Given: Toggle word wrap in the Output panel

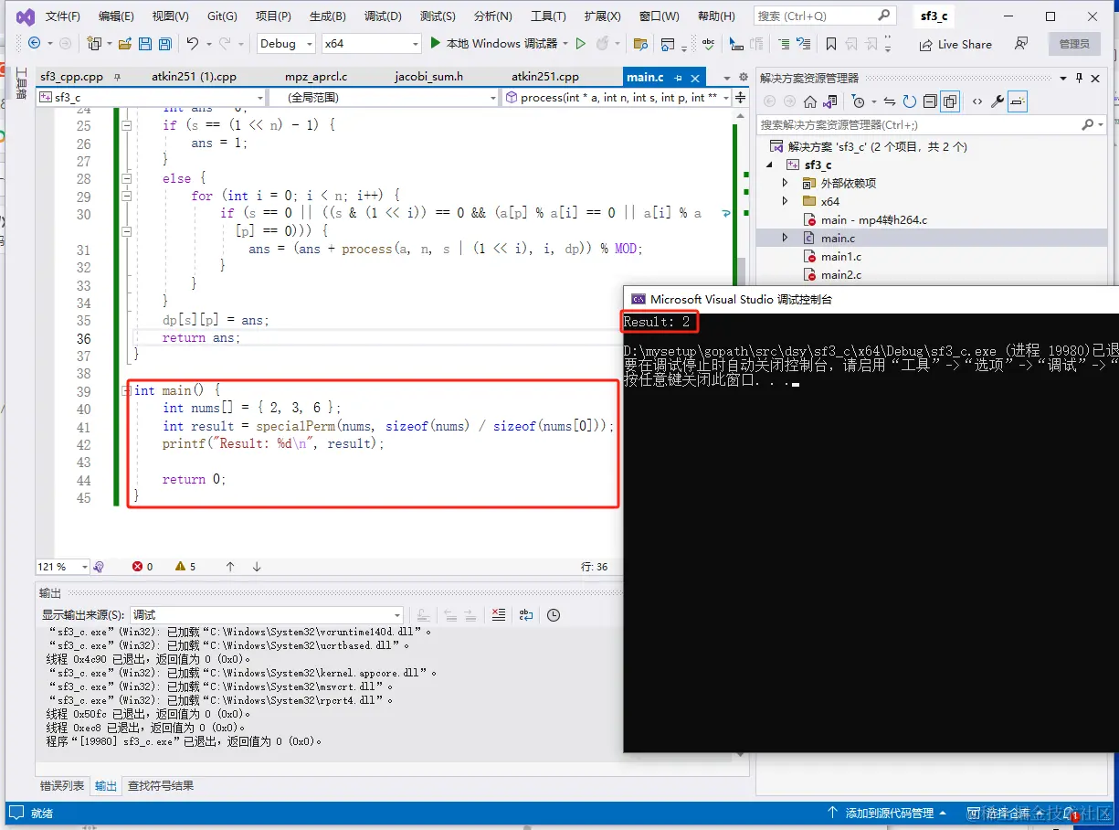Looking at the screenshot, I should click(x=526, y=615).
